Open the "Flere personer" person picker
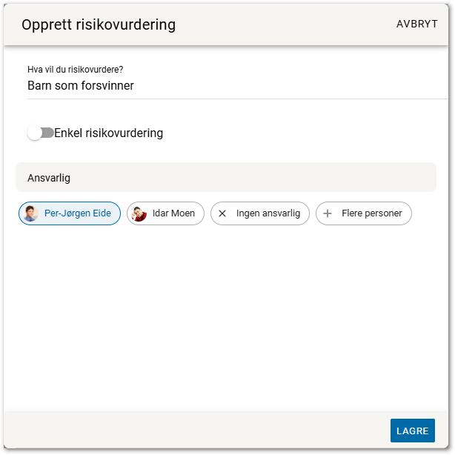 point(371,213)
